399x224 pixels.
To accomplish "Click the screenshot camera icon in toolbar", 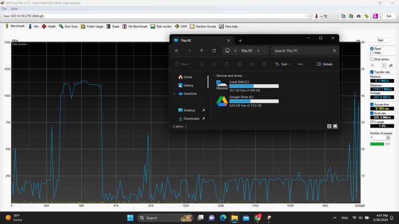I will coord(358,16).
